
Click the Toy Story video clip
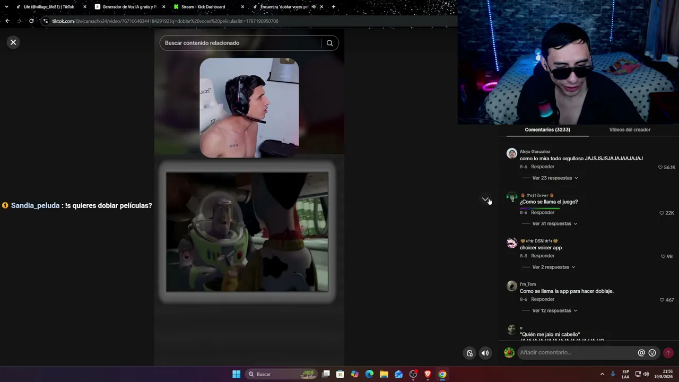pyautogui.click(x=247, y=232)
